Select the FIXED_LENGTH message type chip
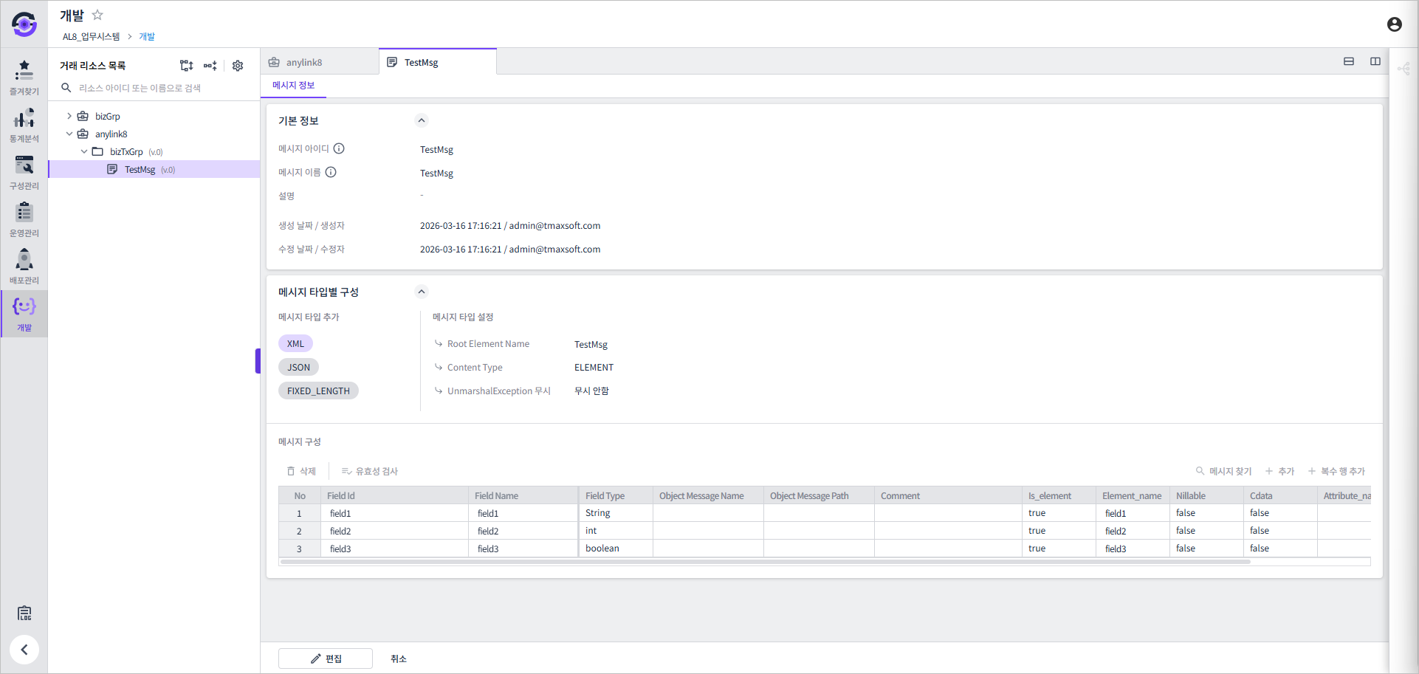This screenshot has width=1419, height=674. click(318, 391)
